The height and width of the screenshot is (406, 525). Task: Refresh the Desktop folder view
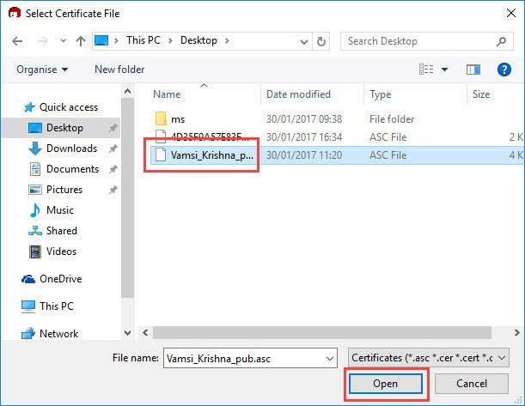pyautogui.click(x=321, y=41)
